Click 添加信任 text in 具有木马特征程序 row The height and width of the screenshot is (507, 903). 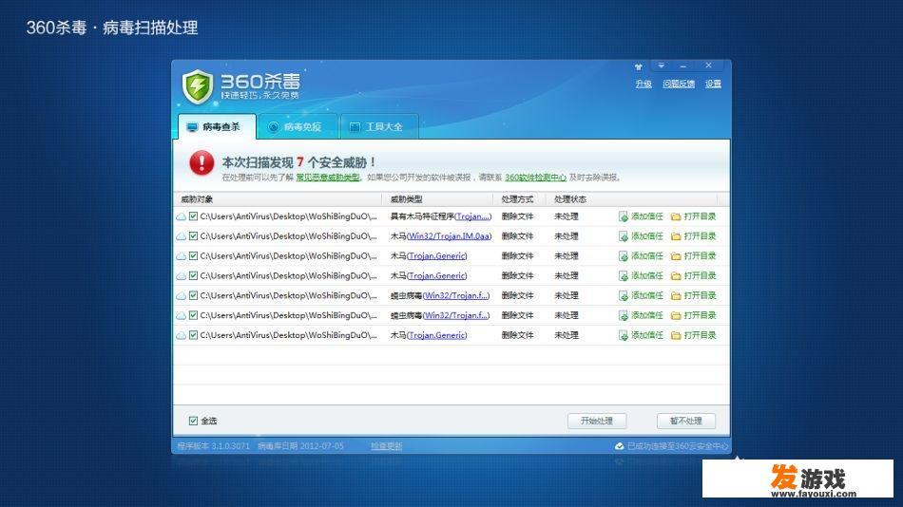coord(647,216)
